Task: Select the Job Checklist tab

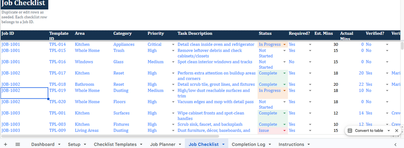Action: pos(204,144)
